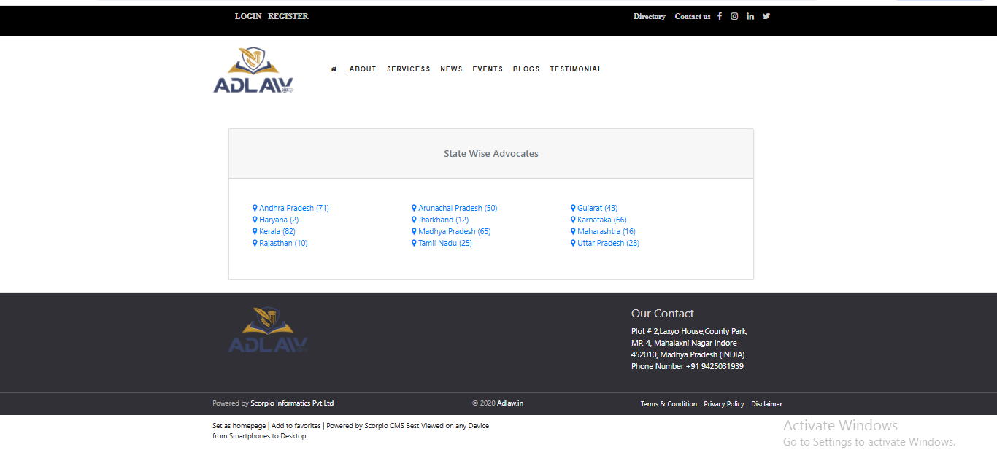Open the Instagram social icon
Viewport: 997px width, 450px height.
(x=734, y=15)
